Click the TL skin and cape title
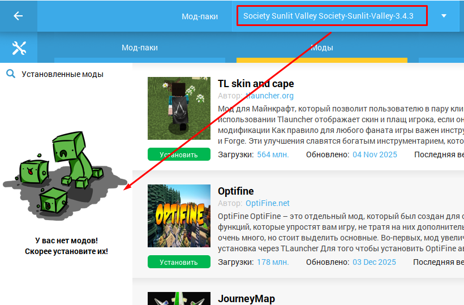This screenshot has height=305, width=464. 256,84
